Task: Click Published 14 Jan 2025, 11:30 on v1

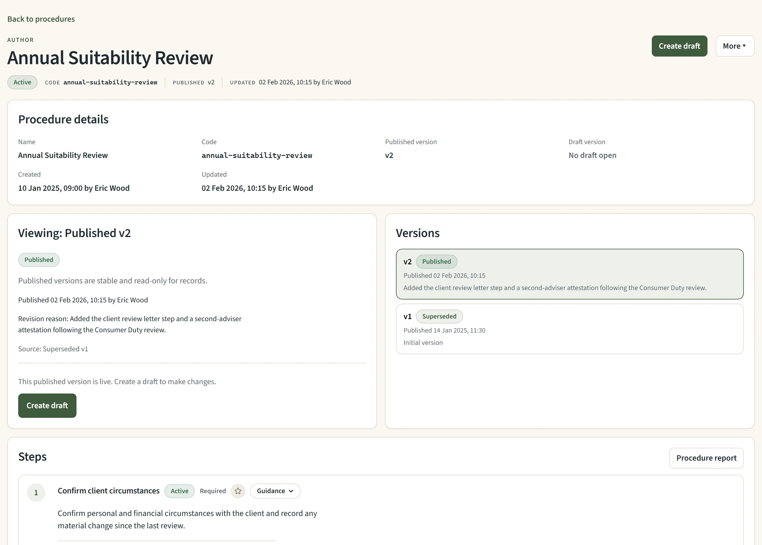Action: [x=444, y=330]
